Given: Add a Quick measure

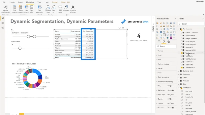Looking at the screenshot, I should pos(21,9).
